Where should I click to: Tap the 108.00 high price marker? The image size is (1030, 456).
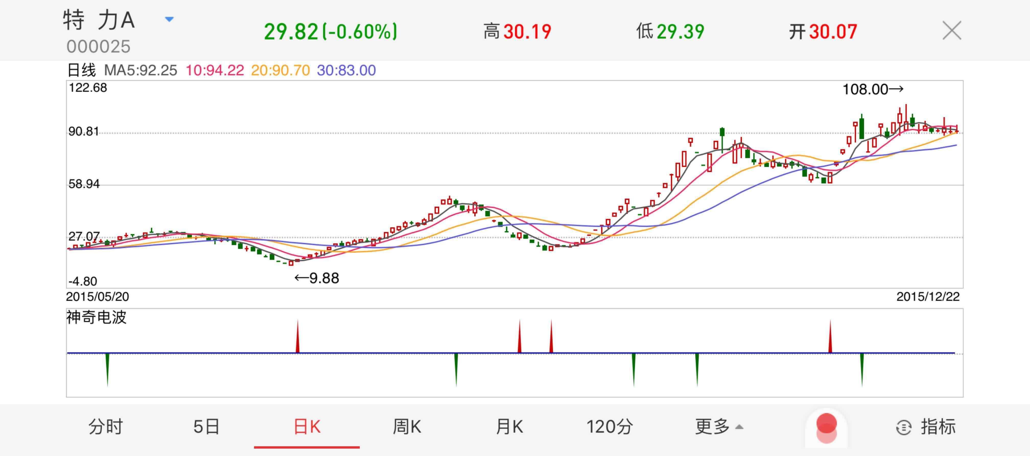point(873,89)
